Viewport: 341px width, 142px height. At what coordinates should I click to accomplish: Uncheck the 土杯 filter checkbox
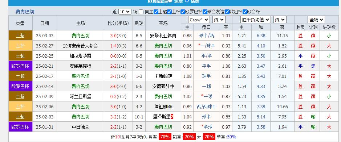[x=170, y=12]
